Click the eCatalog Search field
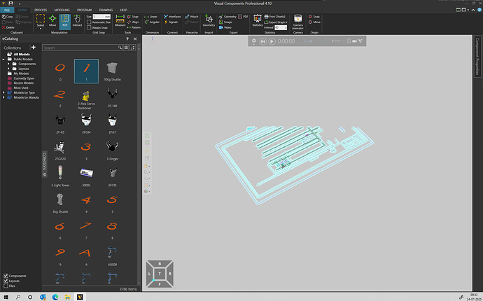The width and height of the screenshot is (483, 301). [80, 48]
